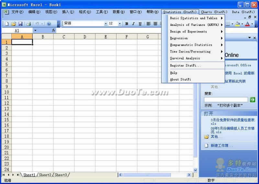Go to first sheet with tab navigation arrow
Screen dimensions: 259x184
[4, 175]
